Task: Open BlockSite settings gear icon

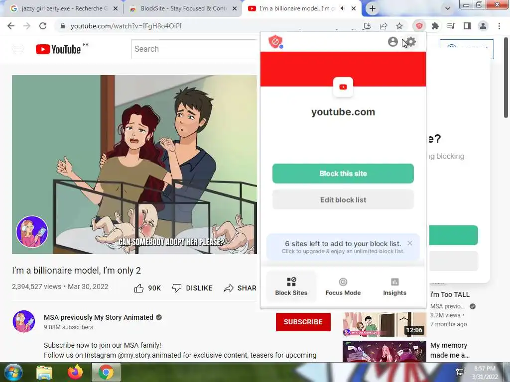Action: tap(411, 42)
